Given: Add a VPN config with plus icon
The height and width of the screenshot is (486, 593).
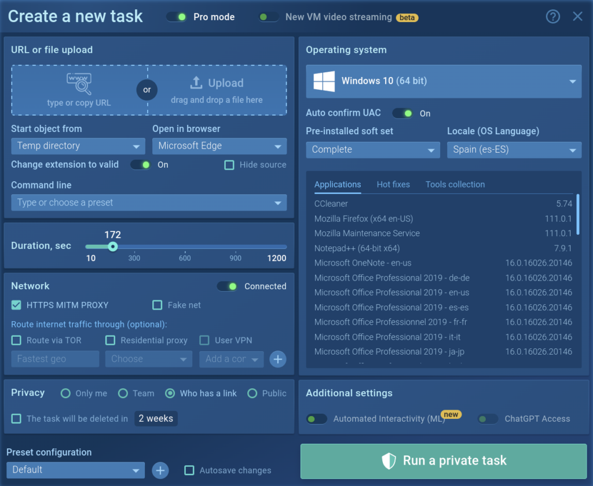Looking at the screenshot, I should tap(278, 359).
